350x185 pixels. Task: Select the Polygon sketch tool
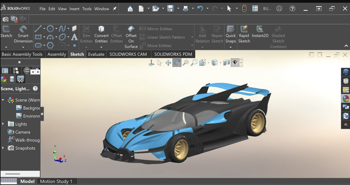point(50,45)
